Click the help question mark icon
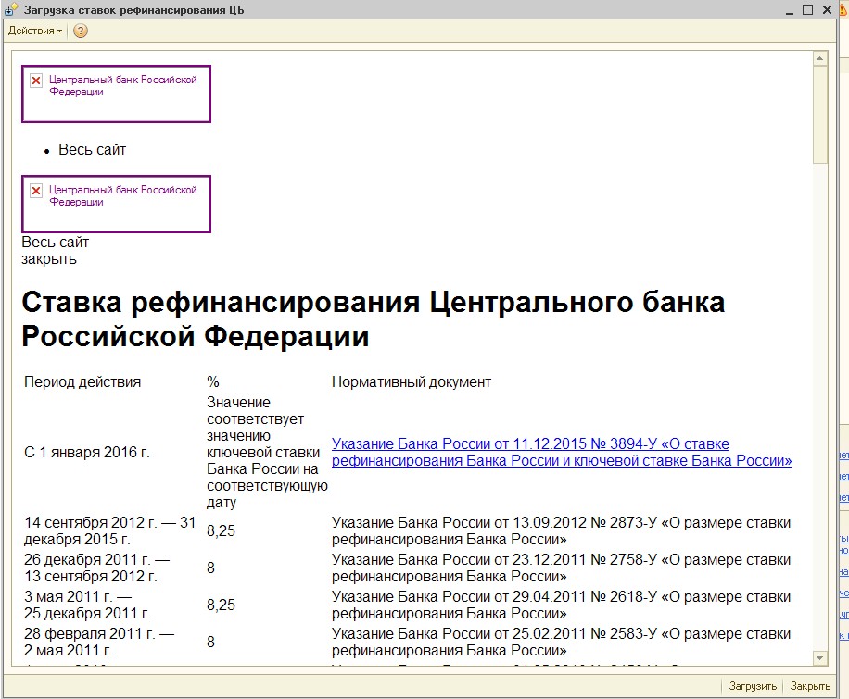The height and width of the screenshot is (699, 849). point(80,31)
